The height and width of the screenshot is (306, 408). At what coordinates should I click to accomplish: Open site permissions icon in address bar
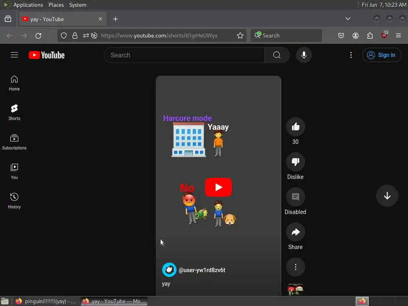pyautogui.click(x=86, y=35)
